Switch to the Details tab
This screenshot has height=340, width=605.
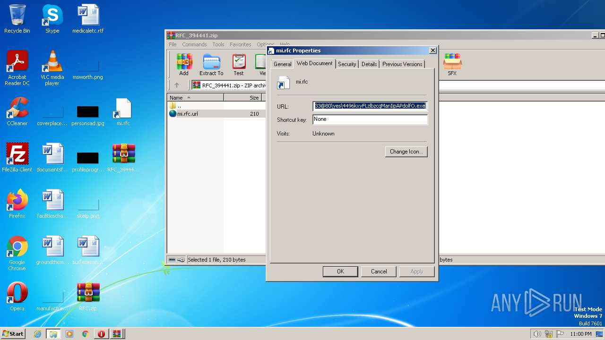click(369, 64)
